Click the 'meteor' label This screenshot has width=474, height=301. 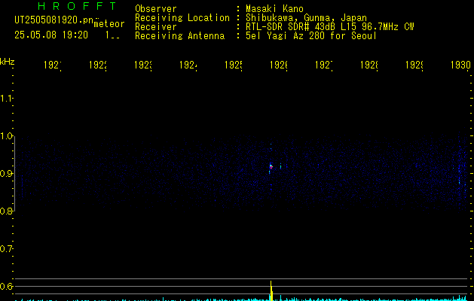(x=109, y=24)
